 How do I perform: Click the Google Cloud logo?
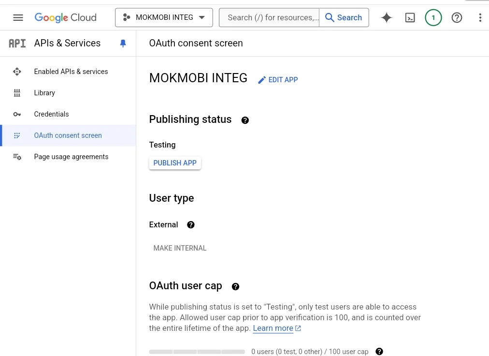tap(66, 17)
